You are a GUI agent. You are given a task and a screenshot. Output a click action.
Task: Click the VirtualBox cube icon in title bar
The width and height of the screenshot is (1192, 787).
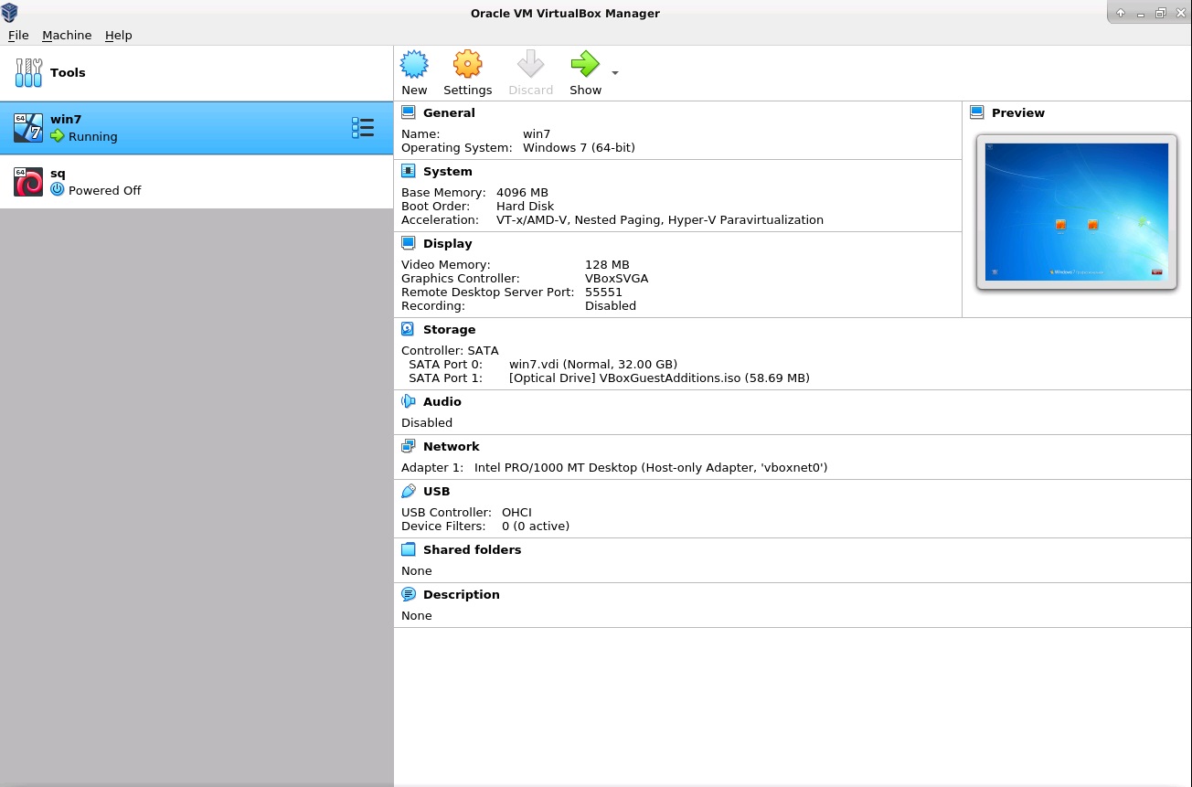(10, 12)
